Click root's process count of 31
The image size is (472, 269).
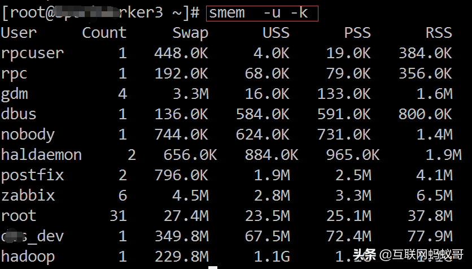click(x=118, y=216)
